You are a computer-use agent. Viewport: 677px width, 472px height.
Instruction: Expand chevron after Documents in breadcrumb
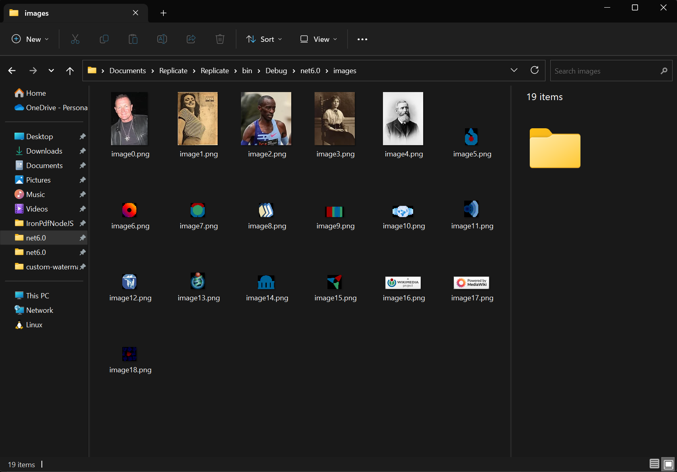[x=153, y=71]
